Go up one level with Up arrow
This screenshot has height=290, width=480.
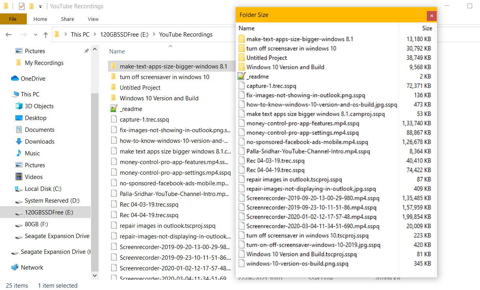tap(46, 35)
